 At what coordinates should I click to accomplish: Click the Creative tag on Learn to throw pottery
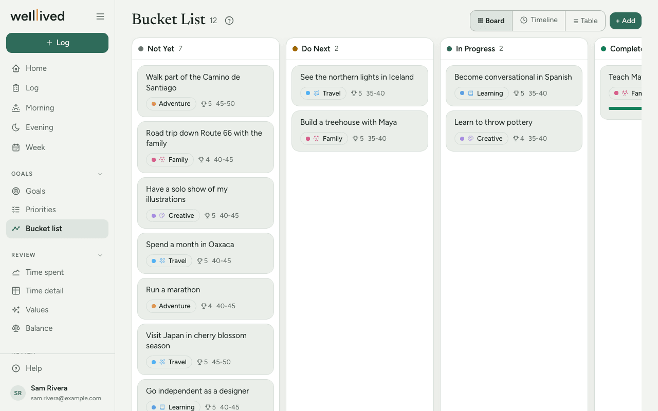pos(481,139)
